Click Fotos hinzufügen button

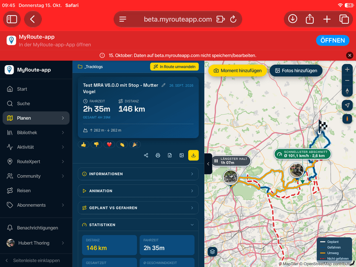pyautogui.click(x=296, y=71)
